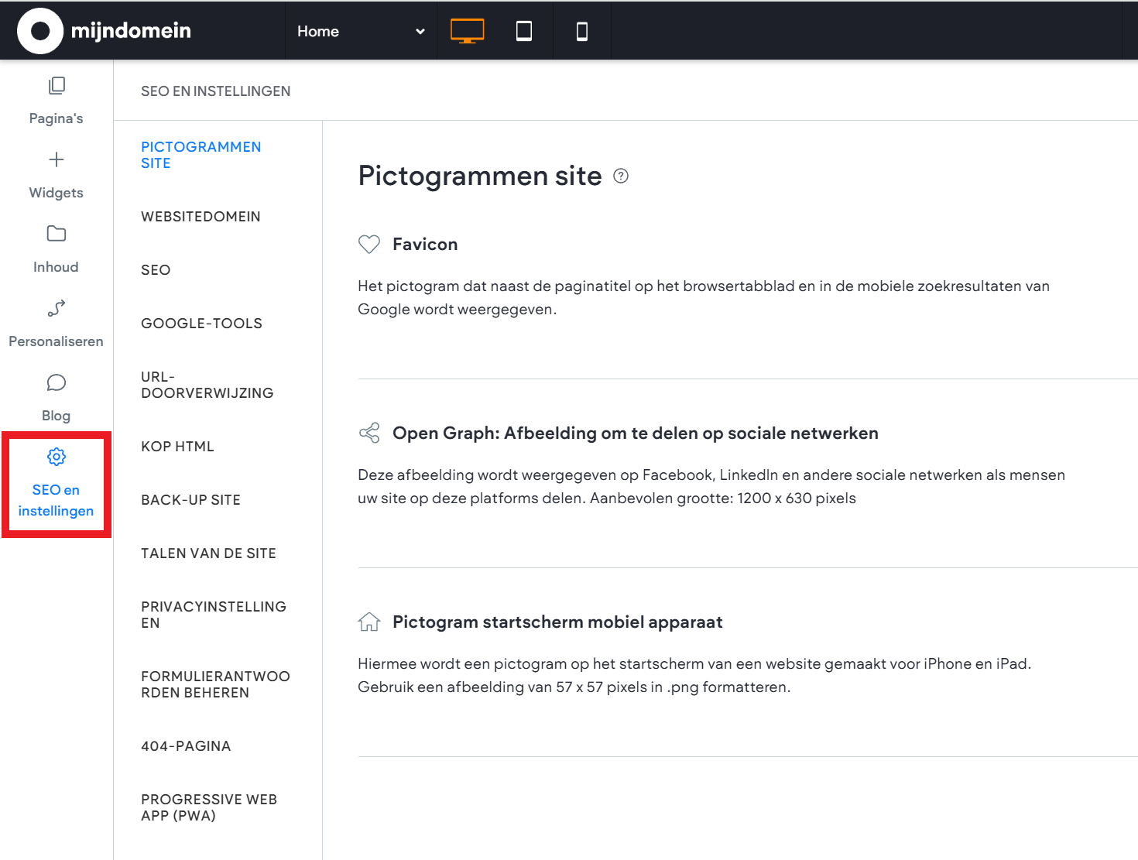Open the Widgets panel
Viewport: 1138px width, 860px height.
coord(56,175)
